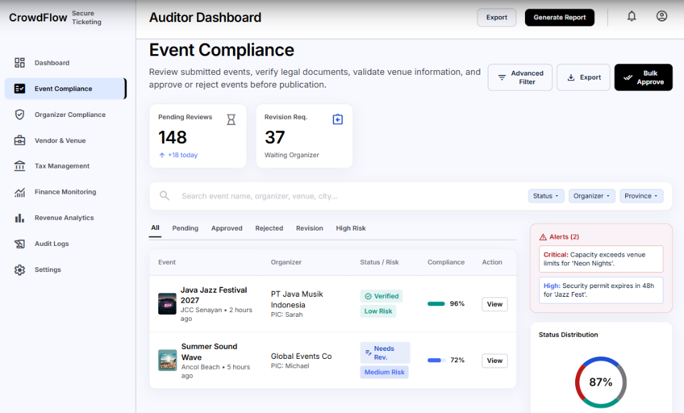Viewport: 684px width, 413px height.
Task: Switch to the Pending tab
Action: coord(185,228)
